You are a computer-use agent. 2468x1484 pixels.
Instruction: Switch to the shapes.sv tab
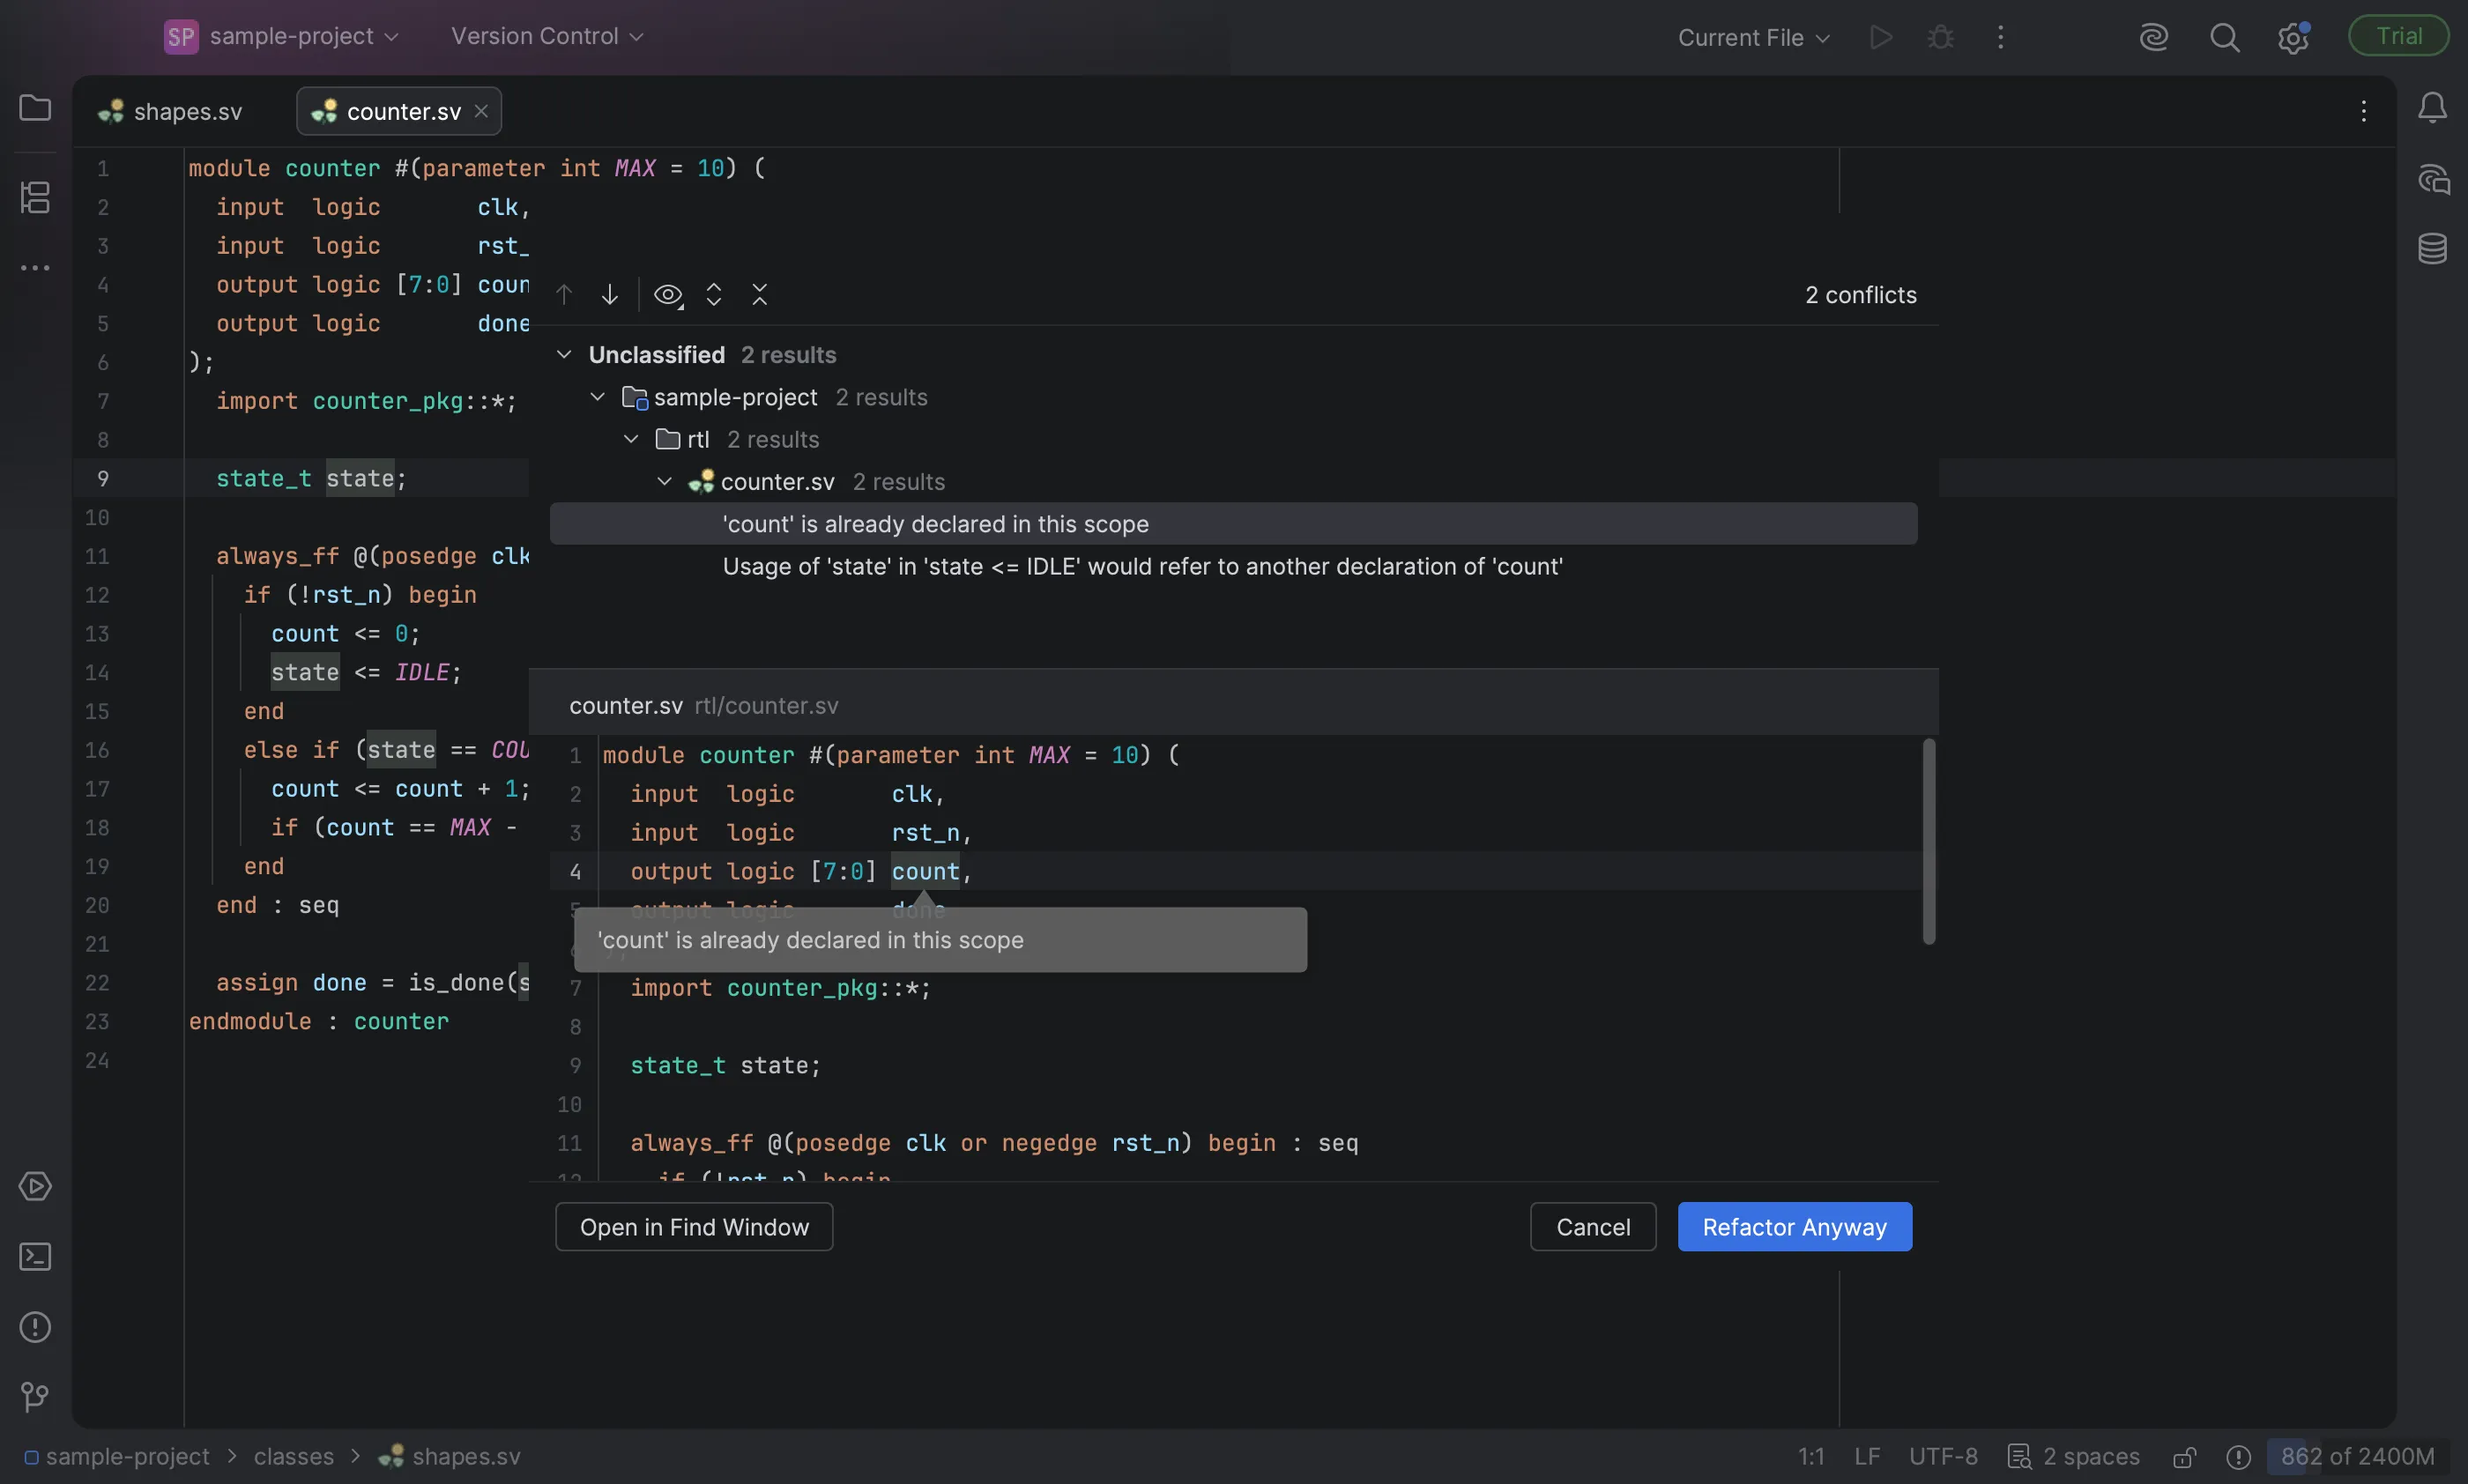point(171,111)
